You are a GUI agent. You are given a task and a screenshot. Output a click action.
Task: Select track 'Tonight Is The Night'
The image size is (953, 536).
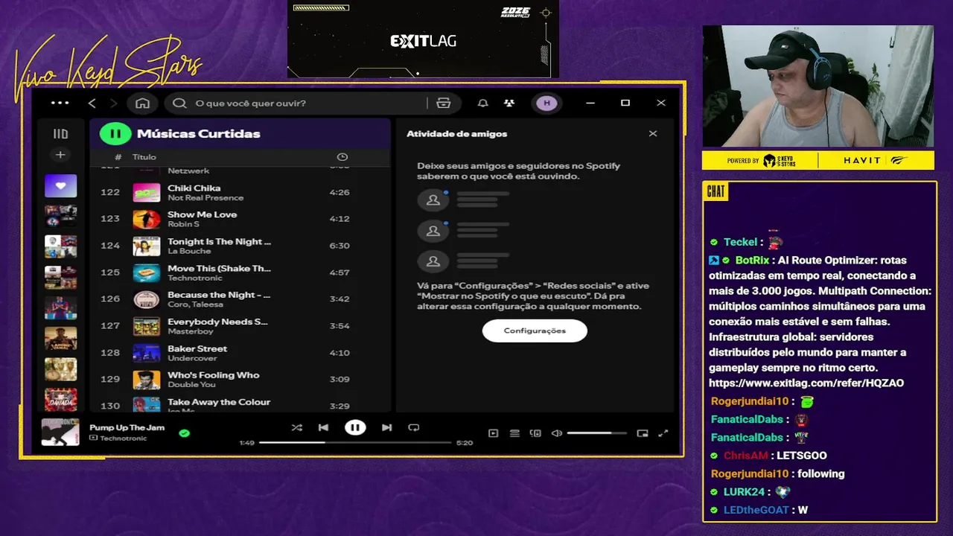tap(219, 241)
